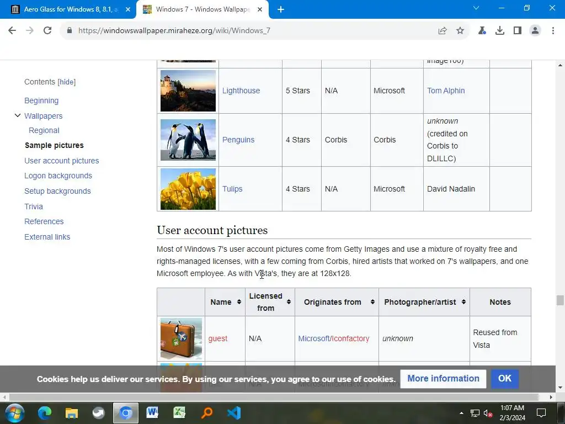Open the Penguins wallpaper thumbnail
Screen dimensions: 565x424
[188, 140]
